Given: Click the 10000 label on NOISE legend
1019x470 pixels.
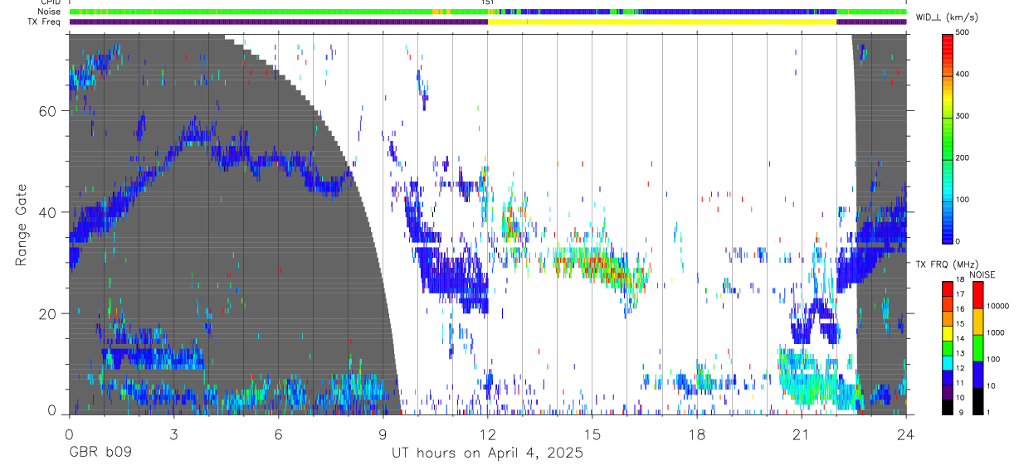Looking at the screenshot, I should (x=997, y=306).
